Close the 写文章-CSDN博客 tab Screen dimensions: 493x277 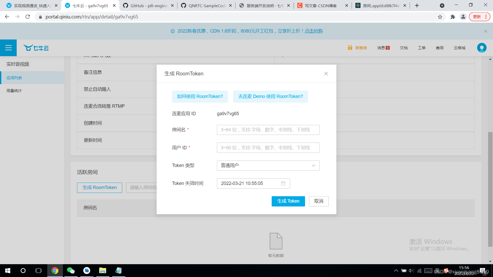347,5
